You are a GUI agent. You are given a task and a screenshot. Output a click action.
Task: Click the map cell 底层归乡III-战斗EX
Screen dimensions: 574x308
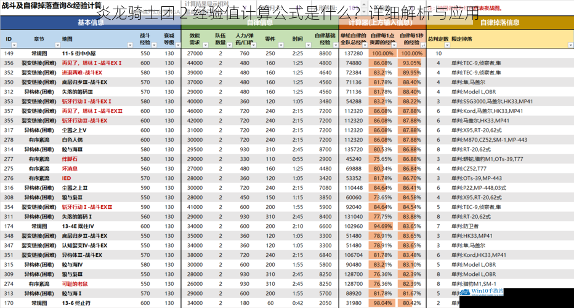click(x=84, y=82)
